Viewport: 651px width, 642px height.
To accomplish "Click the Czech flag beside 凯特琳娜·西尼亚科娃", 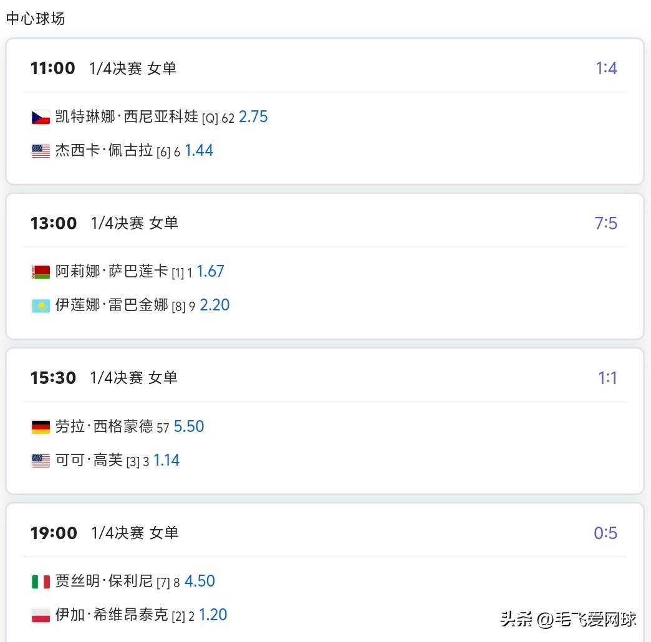I will pos(41,117).
